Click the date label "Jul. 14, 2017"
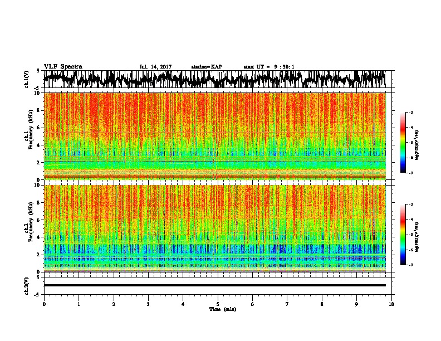Screen dimensions: 441x341 click(155, 67)
